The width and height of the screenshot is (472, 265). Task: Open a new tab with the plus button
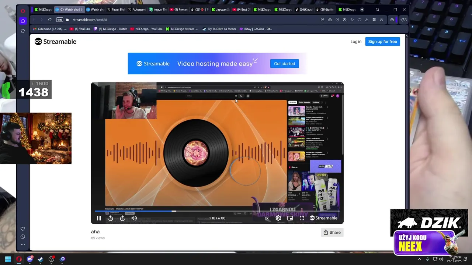[x=362, y=10]
